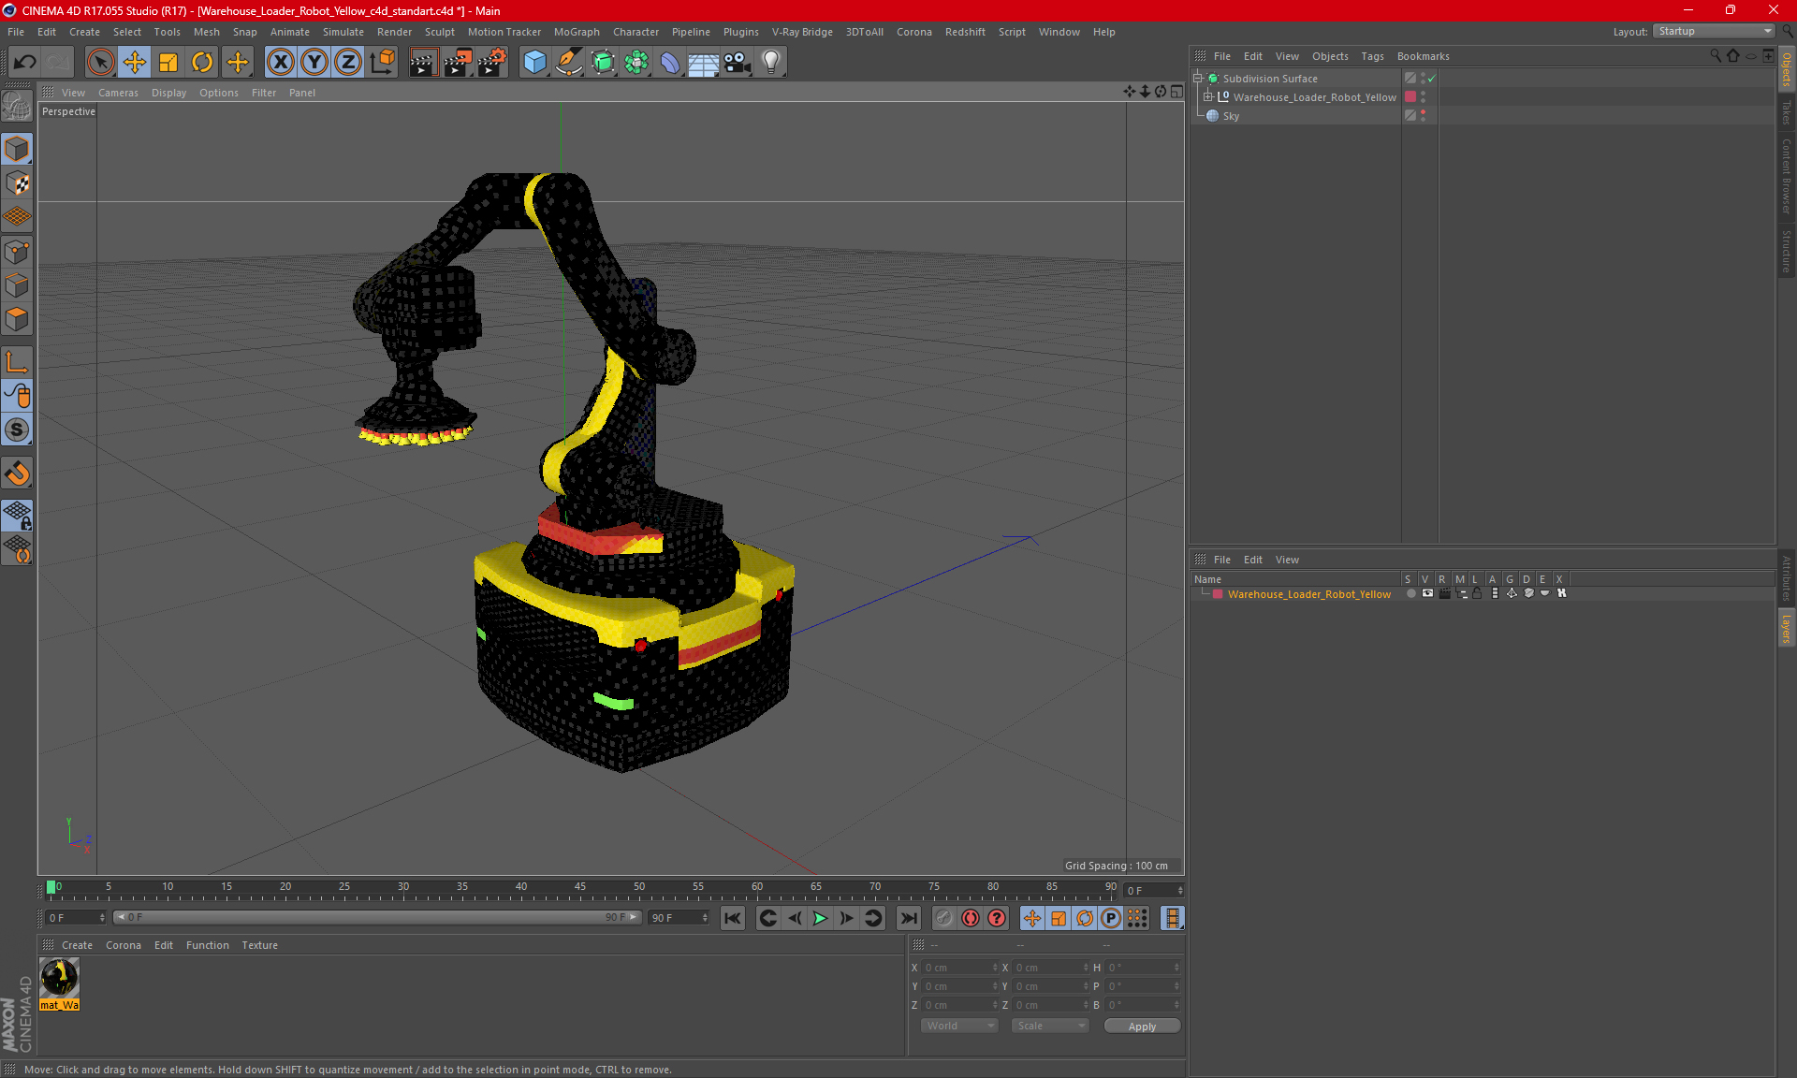The width and height of the screenshot is (1797, 1078).
Task: Open the Layout Startup dropdown
Action: coord(1714,31)
